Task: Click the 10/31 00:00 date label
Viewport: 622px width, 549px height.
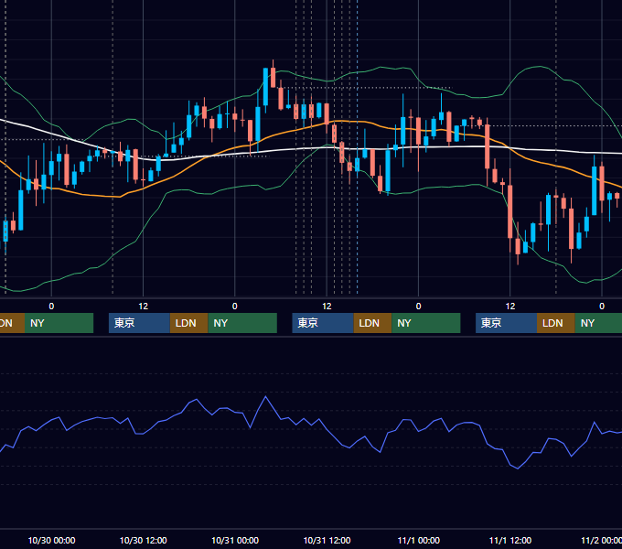Action: 235,540
